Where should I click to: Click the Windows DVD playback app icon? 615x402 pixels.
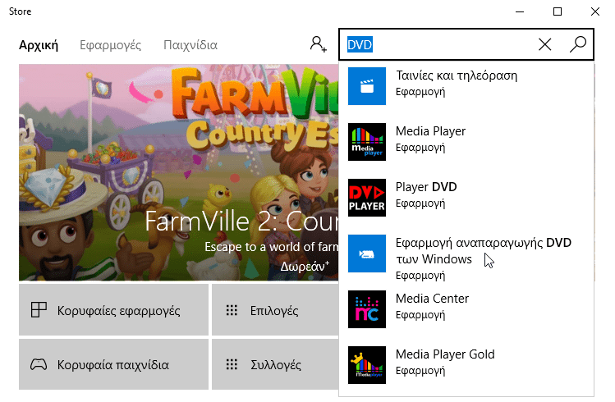coord(367,254)
